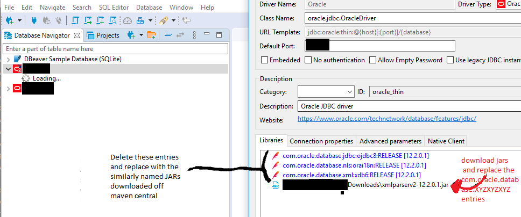This screenshot has width=521, height=217.
Task: Click the table name filter field
Action: tap(115, 49)
